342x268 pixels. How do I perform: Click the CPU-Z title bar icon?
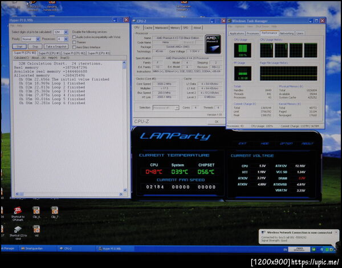[x=134, y=21]
